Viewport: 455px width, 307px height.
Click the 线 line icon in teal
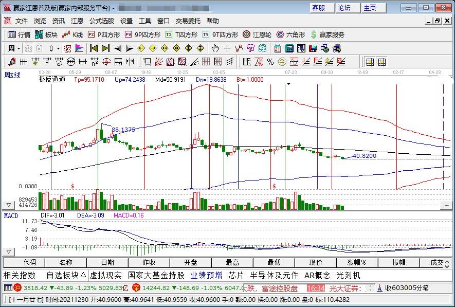262,48
